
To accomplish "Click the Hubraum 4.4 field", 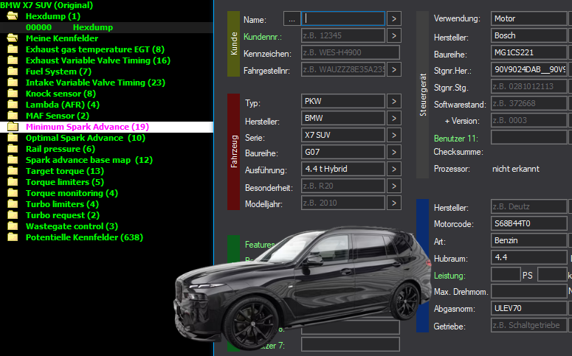I will pos(529,257).
